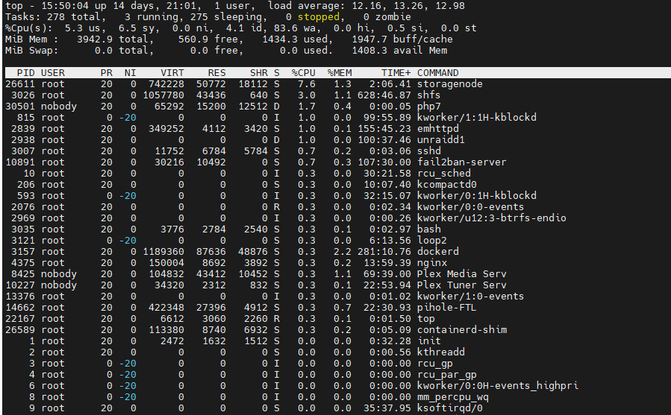Select the shfs process name
Image resolution: width=671 pixels, height=415 pixels.
pyautogui.click(x=428, y=95)
